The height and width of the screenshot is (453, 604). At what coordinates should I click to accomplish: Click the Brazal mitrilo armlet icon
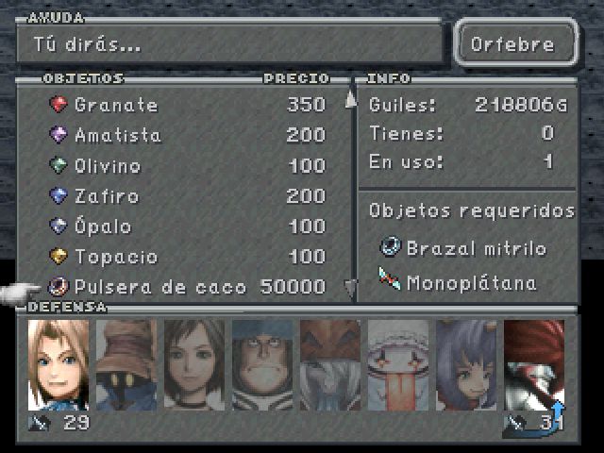coord(391,247)
